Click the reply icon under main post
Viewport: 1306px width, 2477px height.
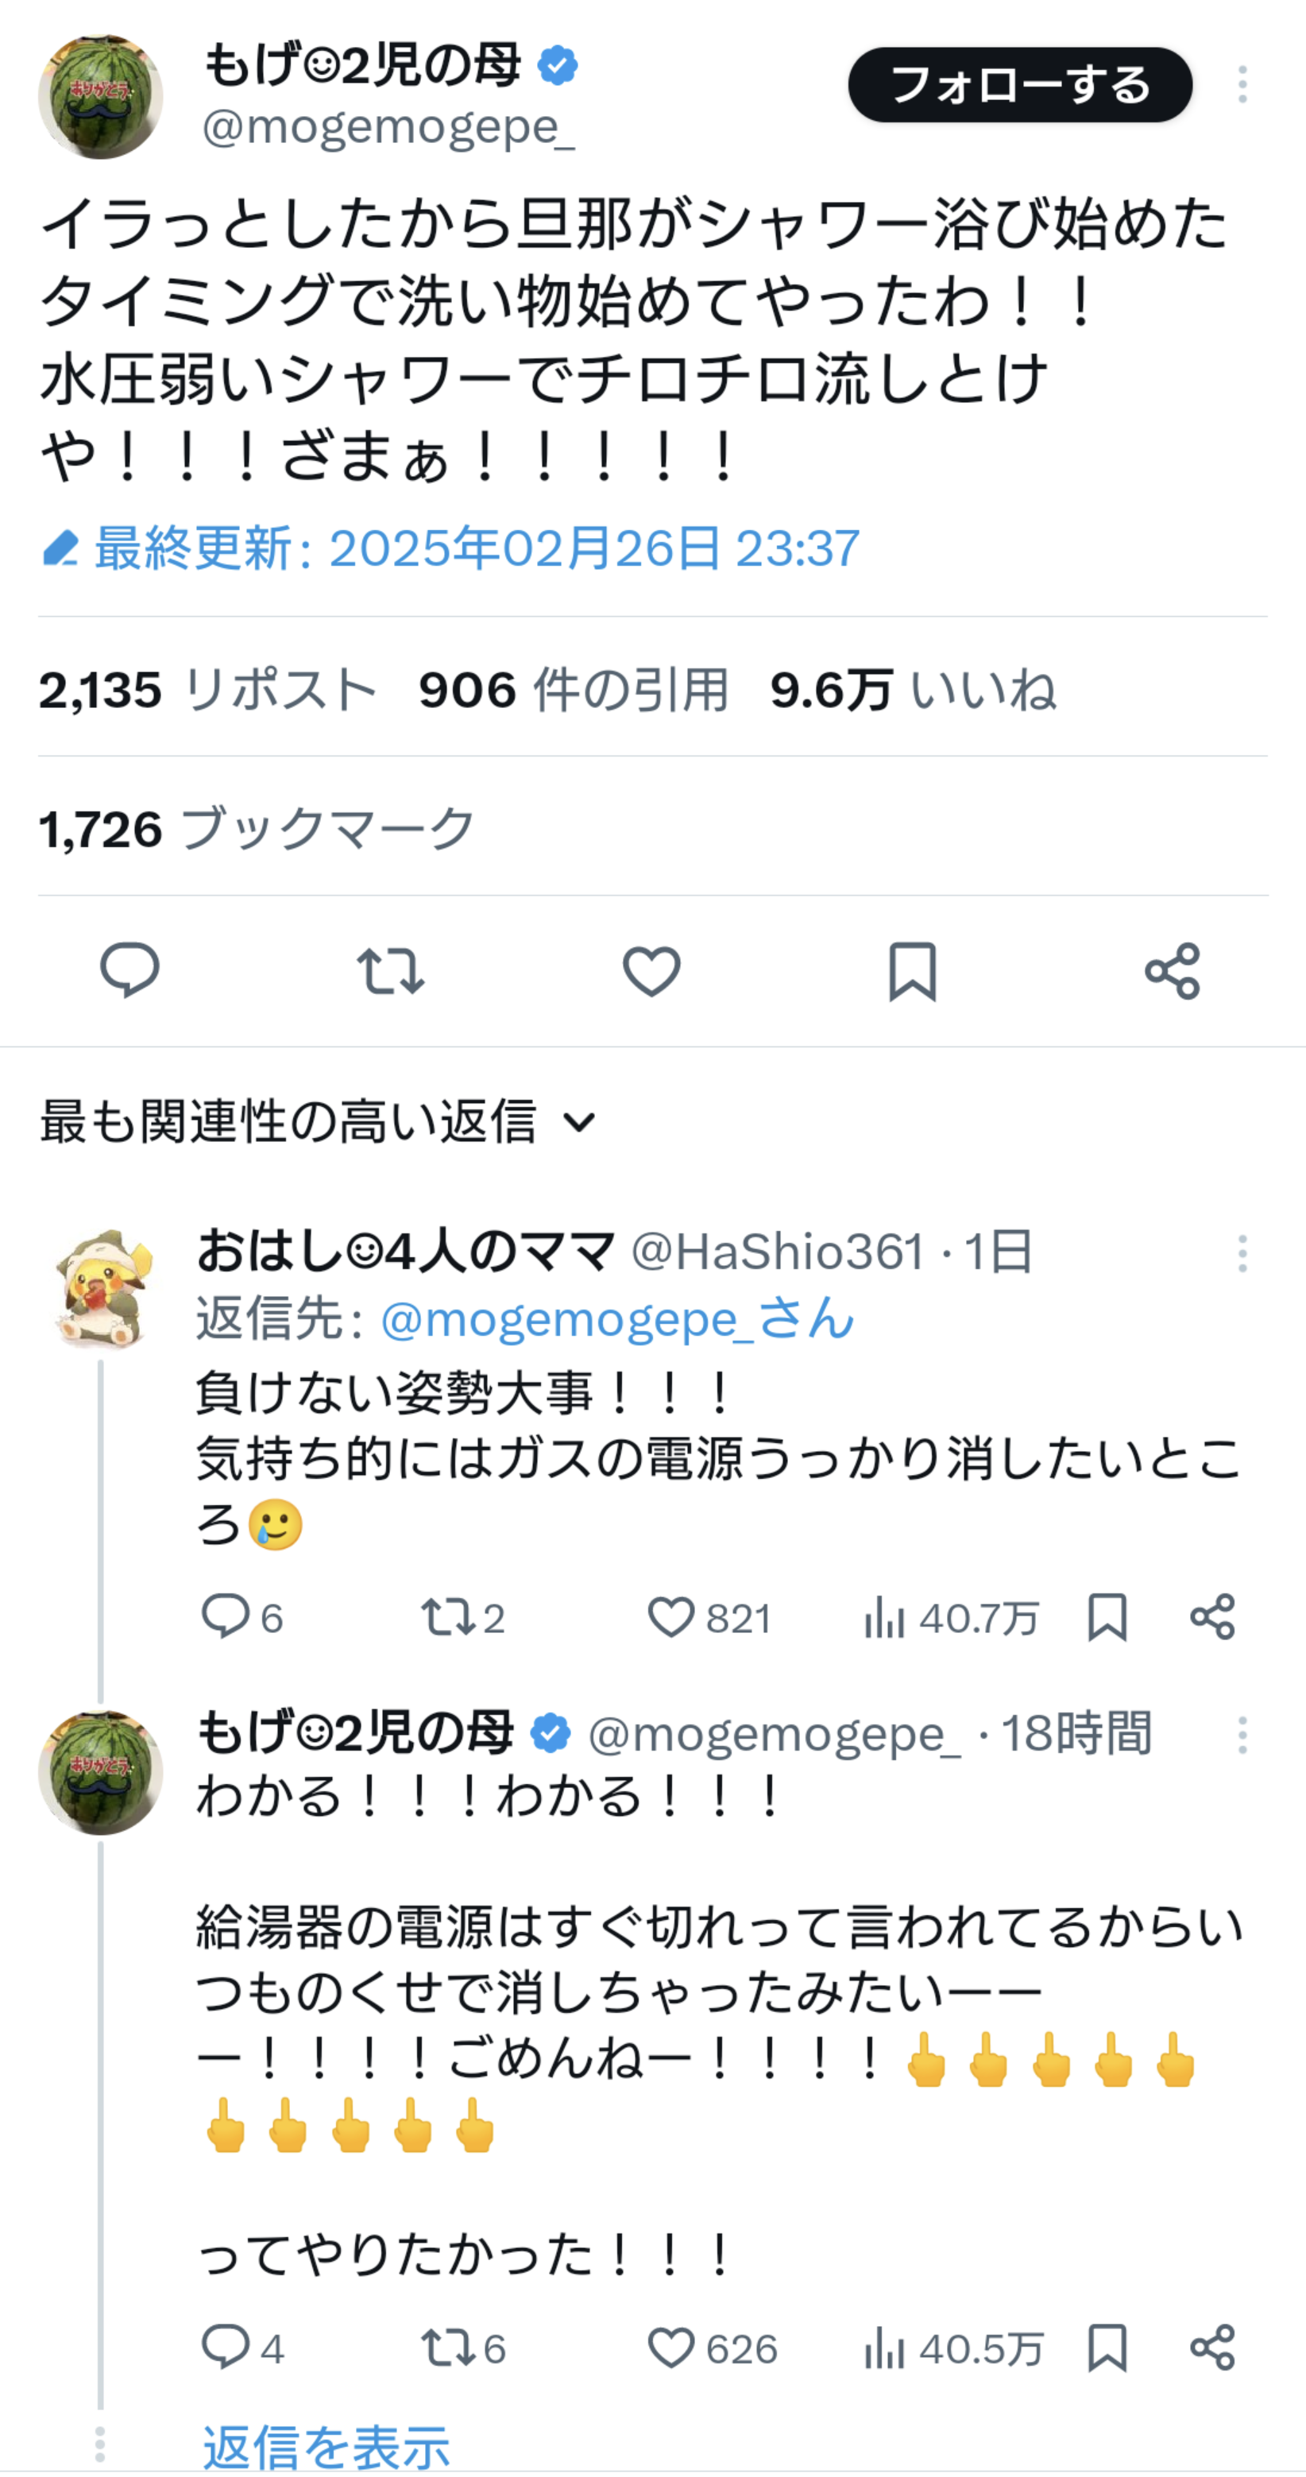(129, 970)
